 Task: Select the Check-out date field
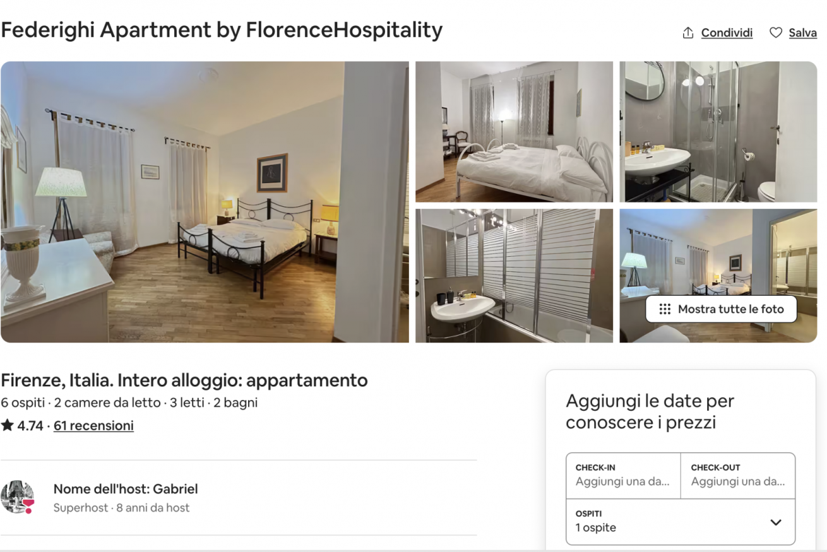pyautogui.click(x=738, y=476)
